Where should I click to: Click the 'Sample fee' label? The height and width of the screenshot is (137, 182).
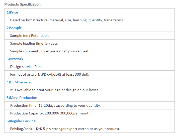(x=19, y=36)
